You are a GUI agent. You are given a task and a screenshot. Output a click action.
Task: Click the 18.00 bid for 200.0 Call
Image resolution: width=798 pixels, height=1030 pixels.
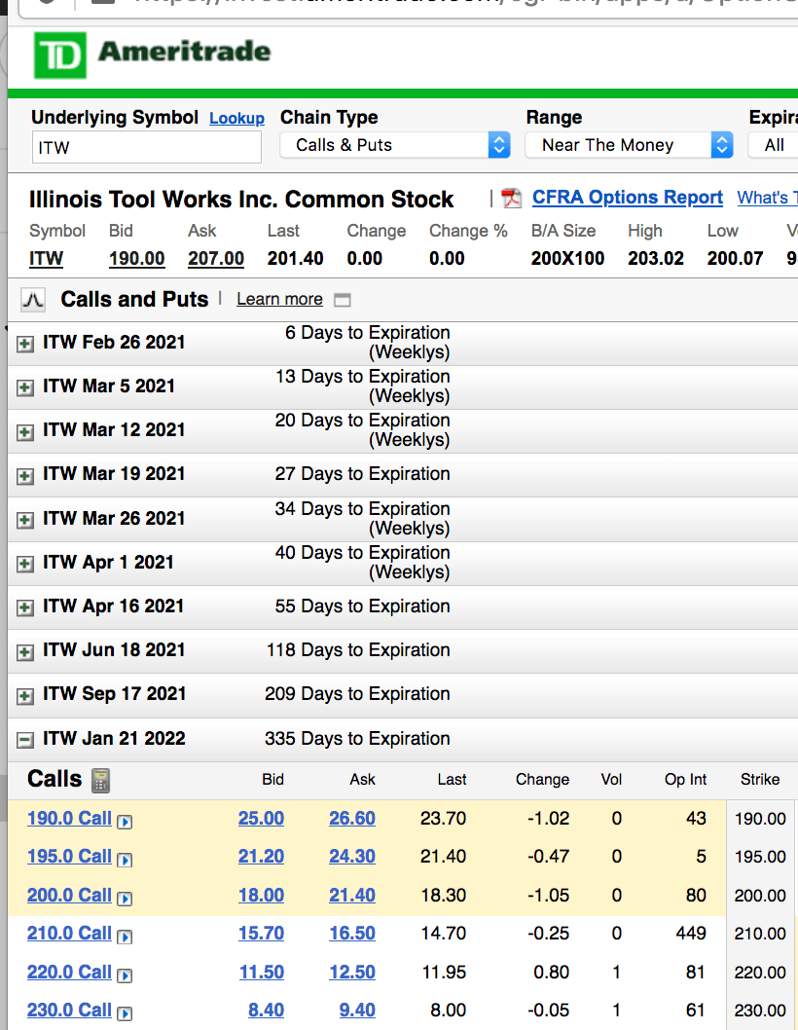(261, 896)
